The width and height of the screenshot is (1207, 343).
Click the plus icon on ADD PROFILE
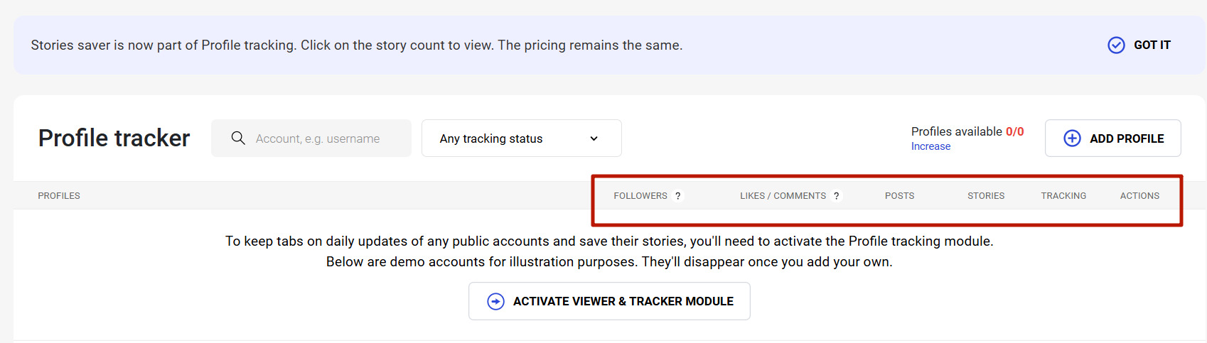coord(1072,138)
